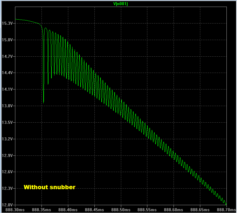Click the 'Without snubber' annotation text

coord(50,187)
